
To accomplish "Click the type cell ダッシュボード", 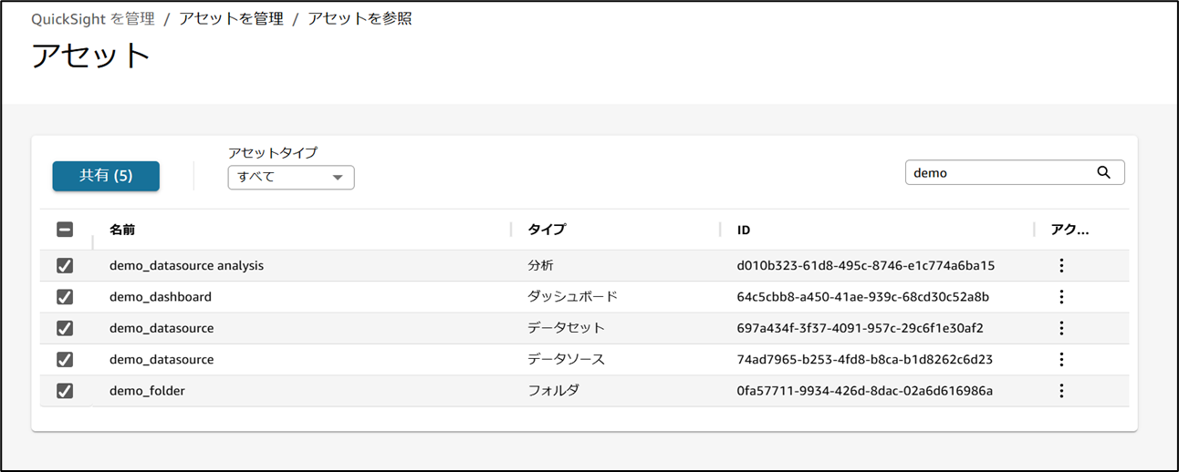I will (572, 296).
